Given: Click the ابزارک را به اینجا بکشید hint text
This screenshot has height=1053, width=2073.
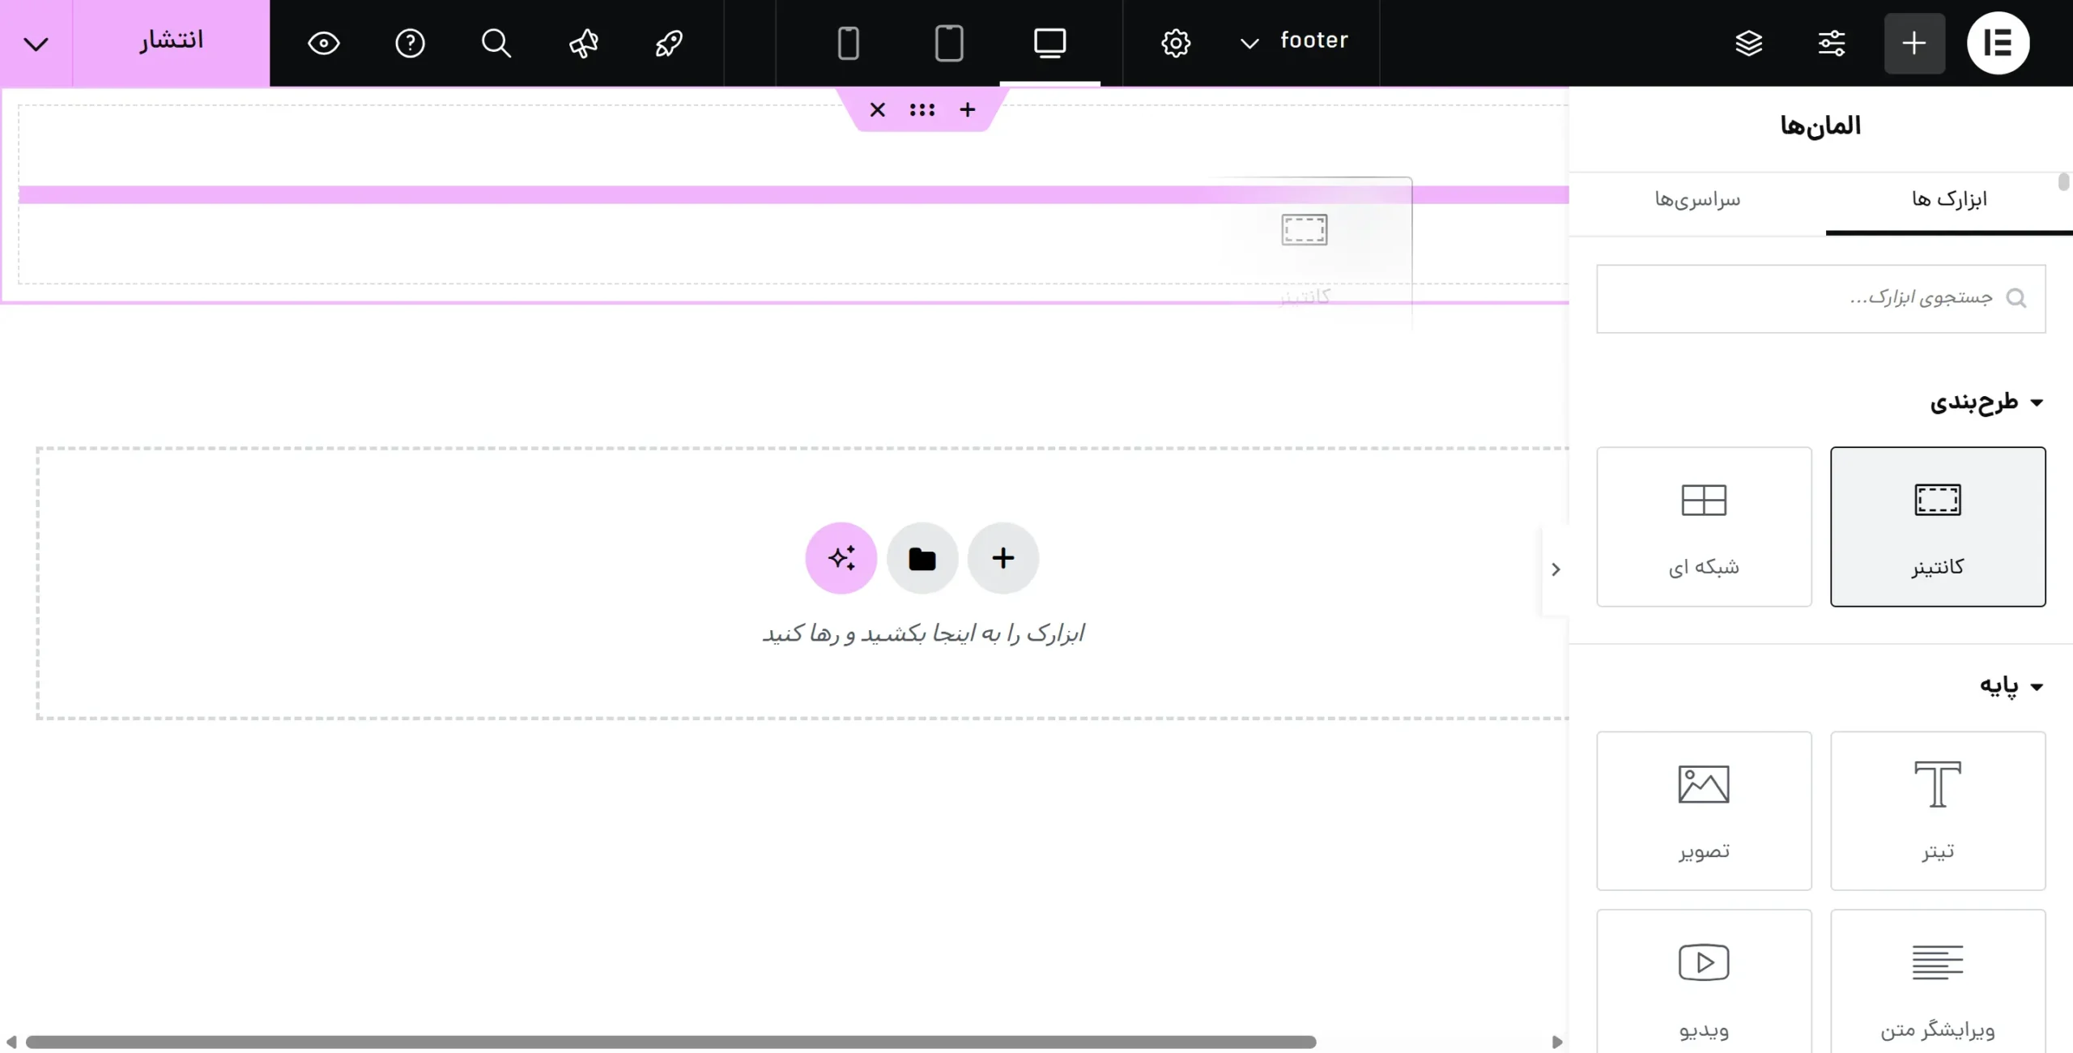Looking at the screenshot, I should (922, 633).
